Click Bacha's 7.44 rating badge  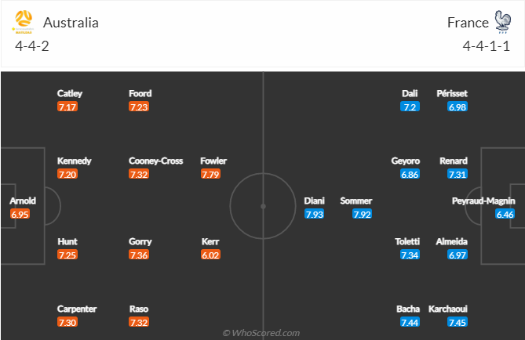click(410, 322)
